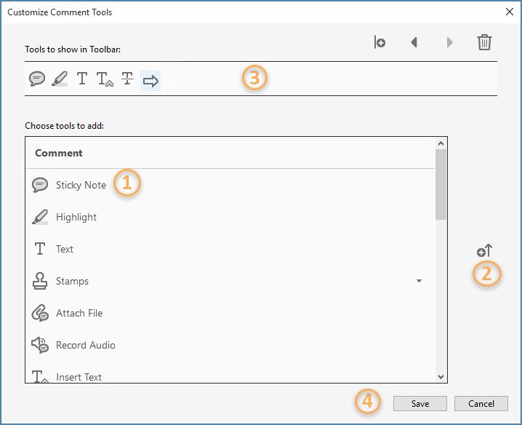Choose Sticky Note from the tools list
Image resolution: width=522 pixels, height=425 pixels.
click(81, 185)
